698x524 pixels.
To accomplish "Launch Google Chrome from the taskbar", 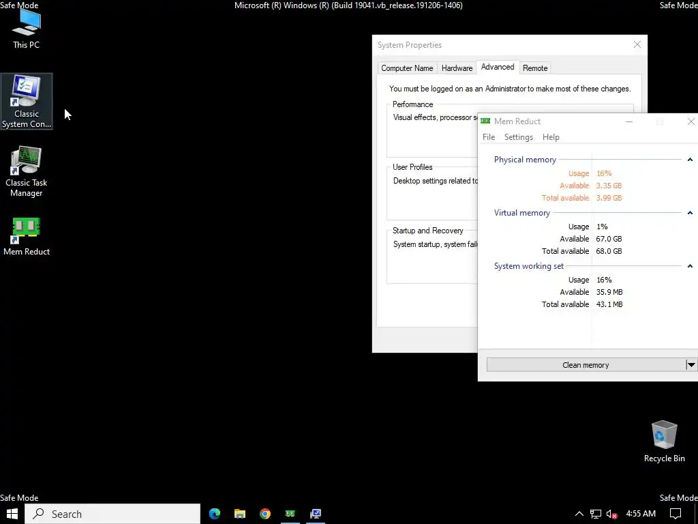I will pyautogui.click(x=265, y=514).
